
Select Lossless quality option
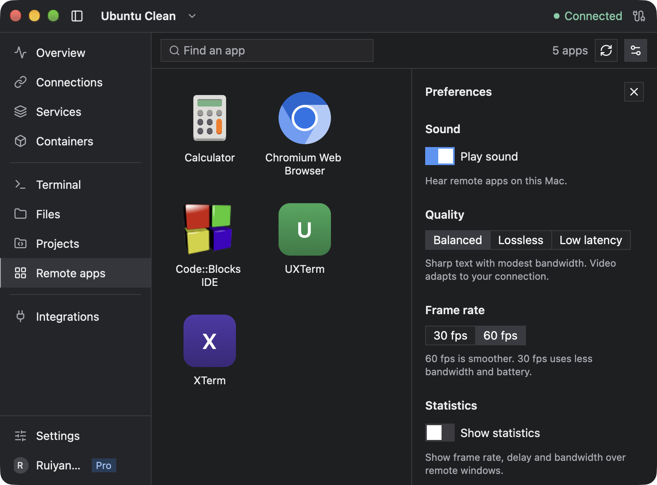(521, 240)
